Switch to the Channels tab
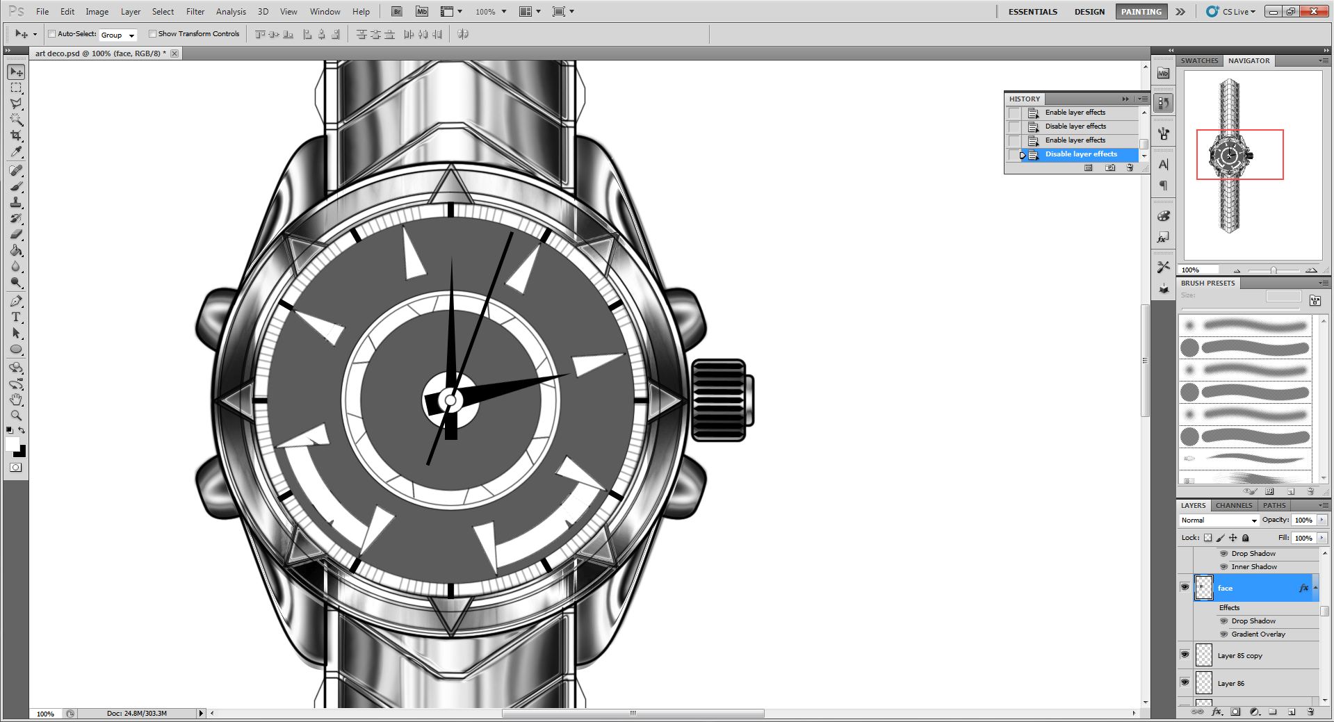Viewport: 1334px width, 722px height. 1234,505
